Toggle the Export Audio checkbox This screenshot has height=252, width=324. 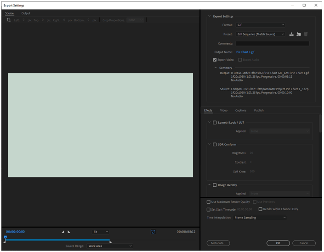pos(240,60)
